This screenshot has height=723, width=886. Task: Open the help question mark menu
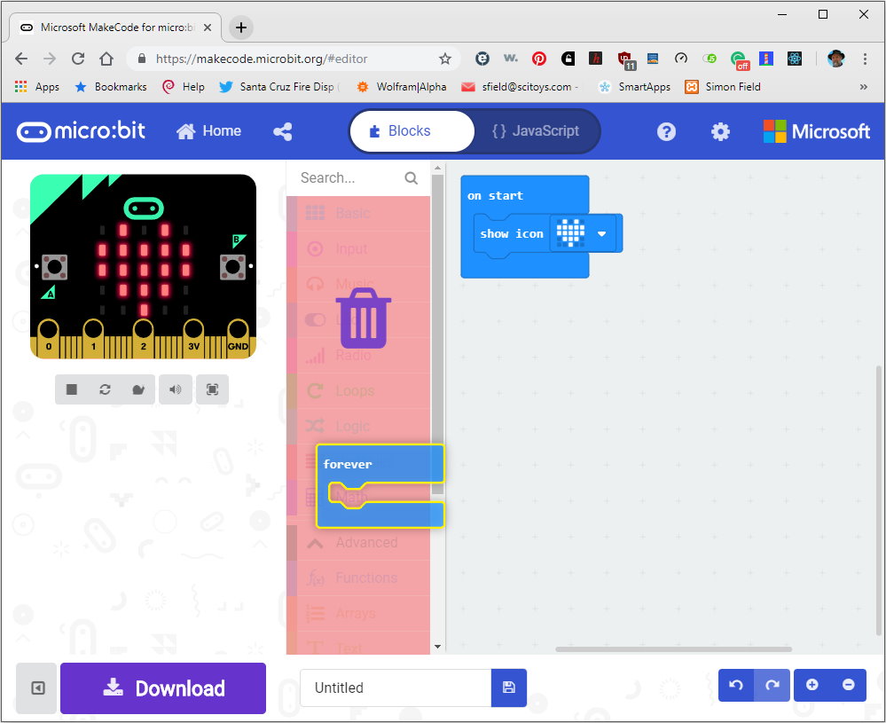[666, 131]
